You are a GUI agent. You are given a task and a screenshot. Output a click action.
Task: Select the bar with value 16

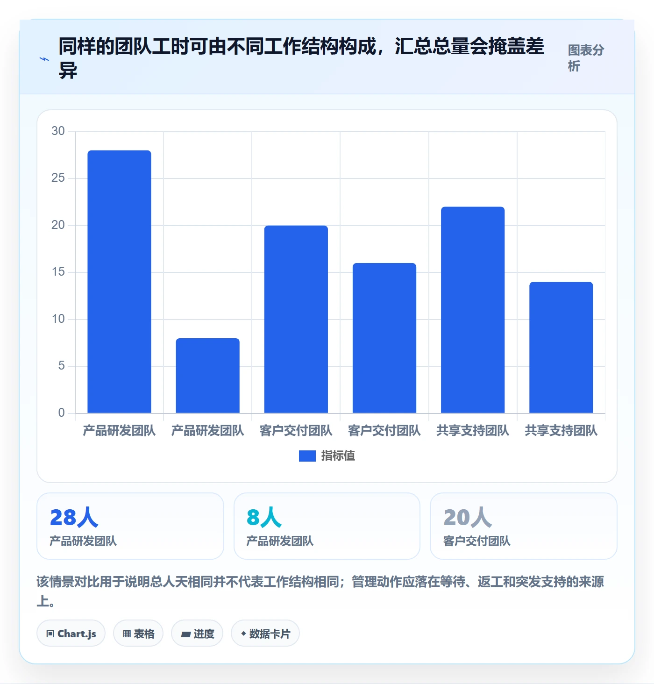tap(384, 338)
